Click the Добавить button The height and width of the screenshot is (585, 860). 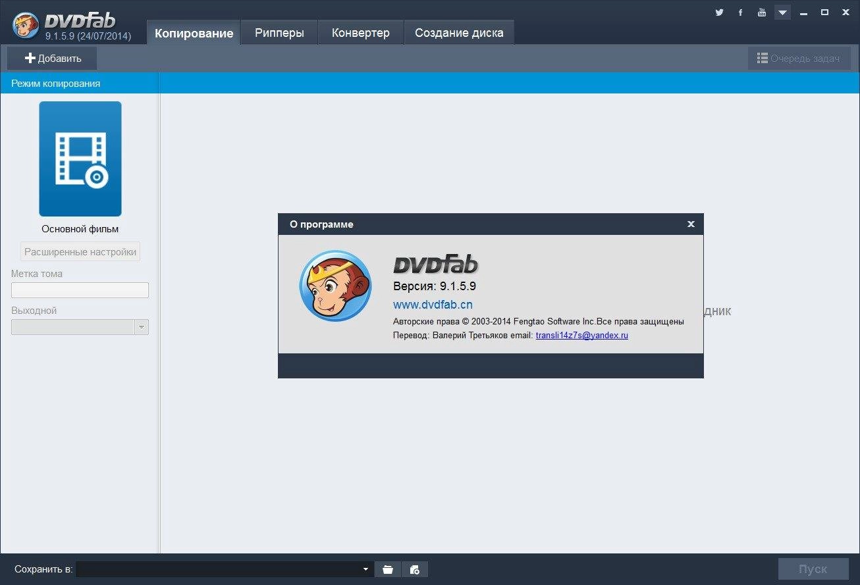[53, 58]
